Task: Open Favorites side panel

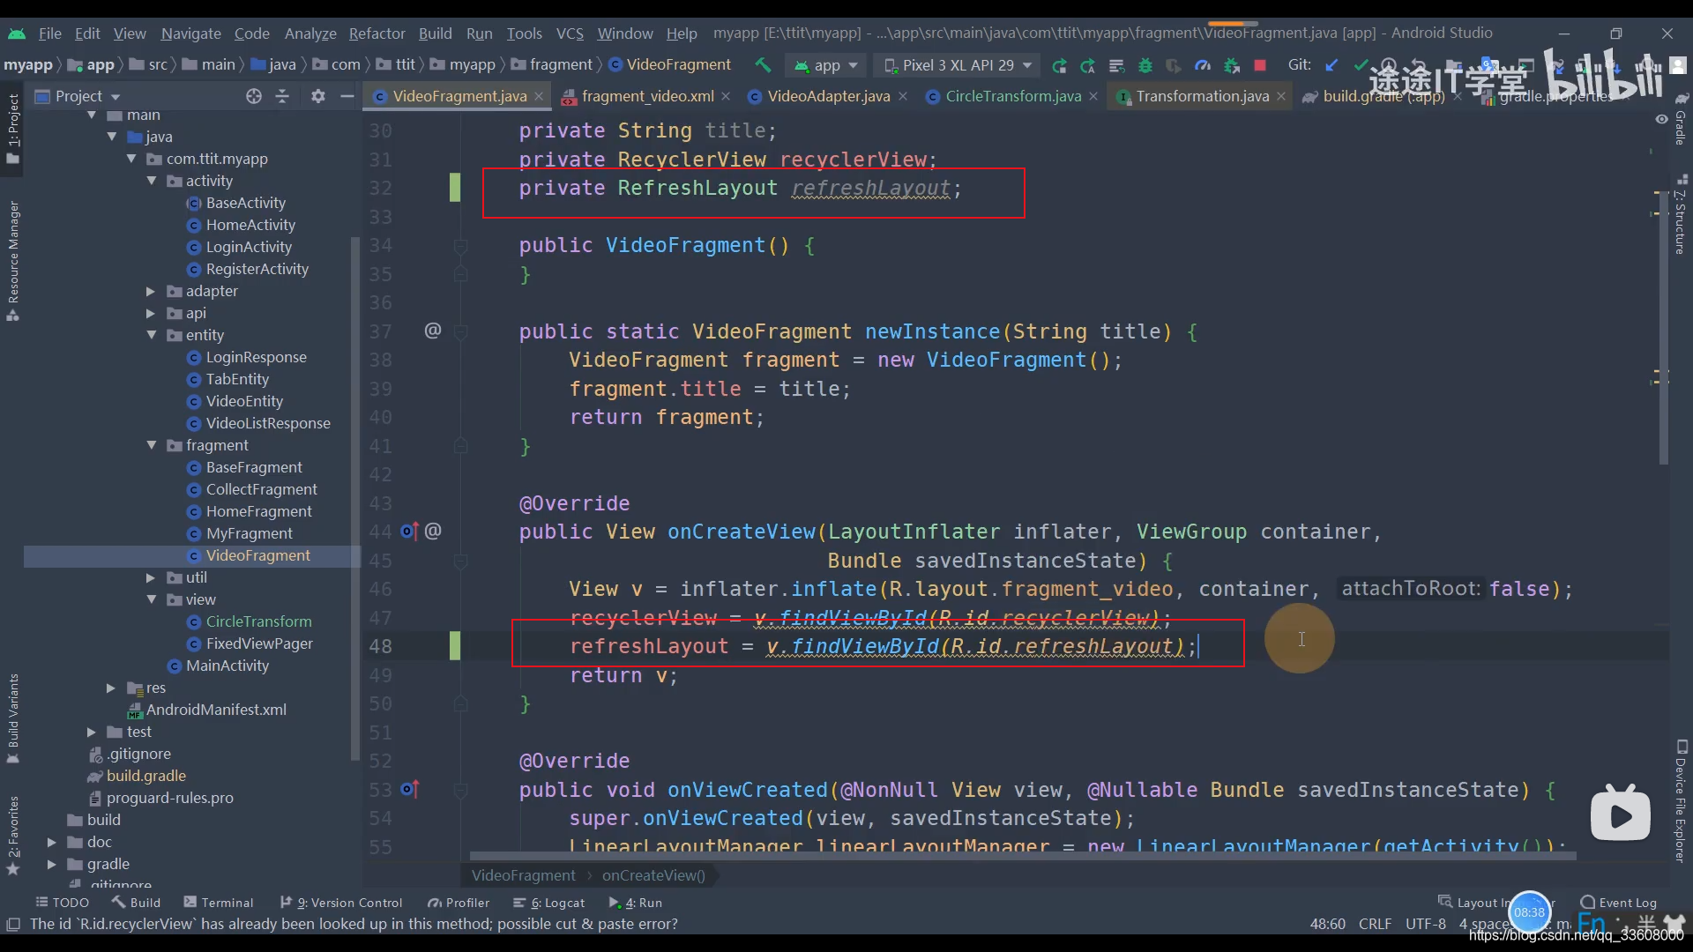Action: (x=13, y=835)
